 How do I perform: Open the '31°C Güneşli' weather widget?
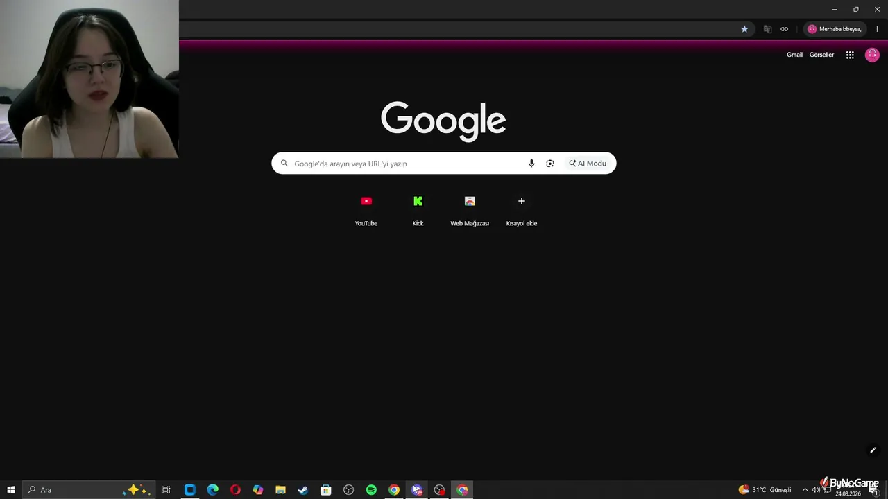[x=765, y=490]
